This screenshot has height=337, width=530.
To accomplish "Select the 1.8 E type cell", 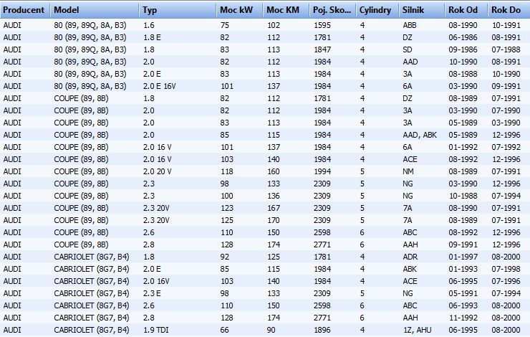I will tap(152, 37).
